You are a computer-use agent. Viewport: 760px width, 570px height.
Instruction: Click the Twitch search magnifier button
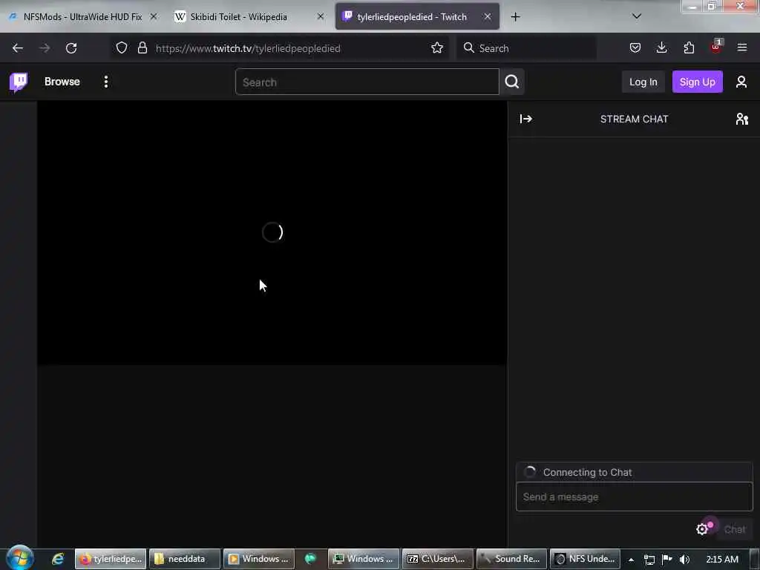(512, 82)
